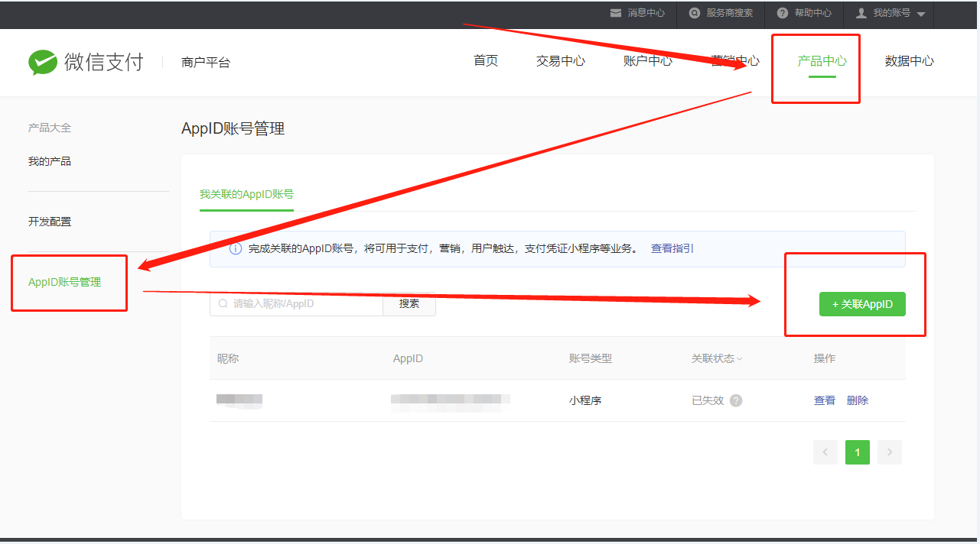The height and width of the screenshot is (544, 980).
Task: Click the + 关联AppID button
Action: (x=862, y=304)
